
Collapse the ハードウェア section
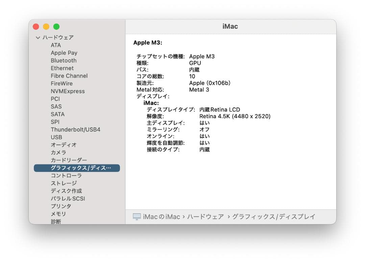38,37
